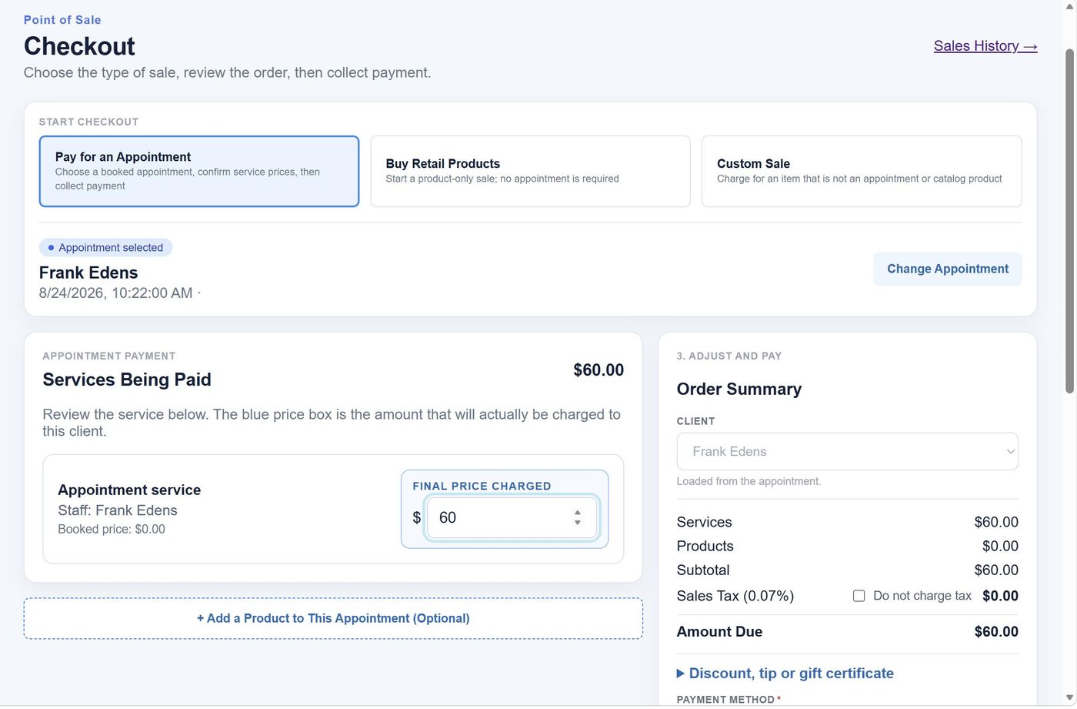Click the Products $0.00 value

tap(1000, 547)
